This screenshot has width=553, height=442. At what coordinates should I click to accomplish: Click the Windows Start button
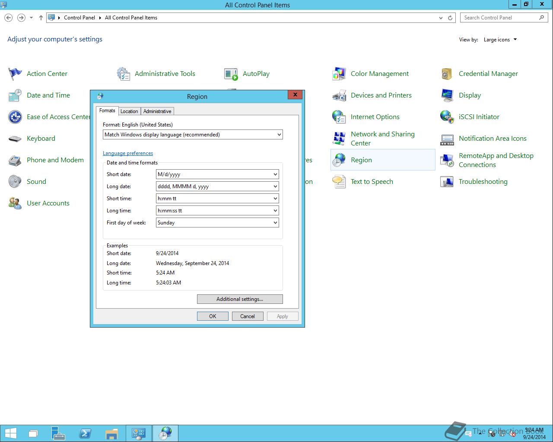tap(11, 433)
